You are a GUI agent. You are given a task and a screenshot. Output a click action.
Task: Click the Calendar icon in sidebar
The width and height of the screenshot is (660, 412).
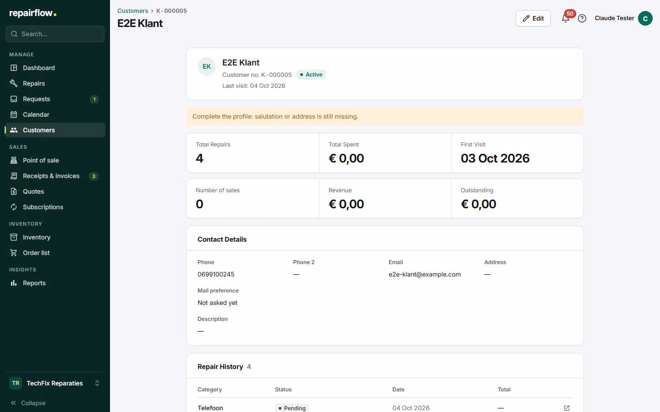14,114
